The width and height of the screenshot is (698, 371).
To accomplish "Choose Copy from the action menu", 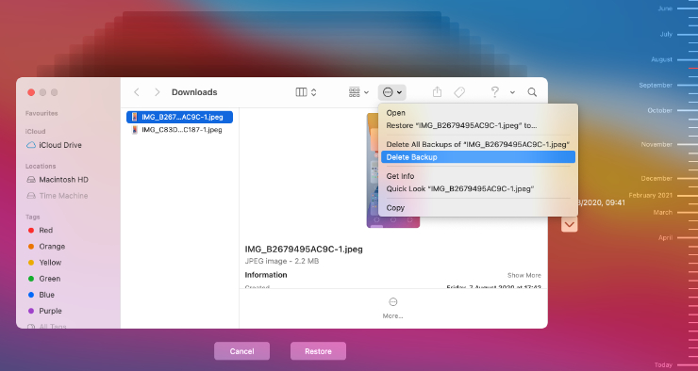I will 478,207.
